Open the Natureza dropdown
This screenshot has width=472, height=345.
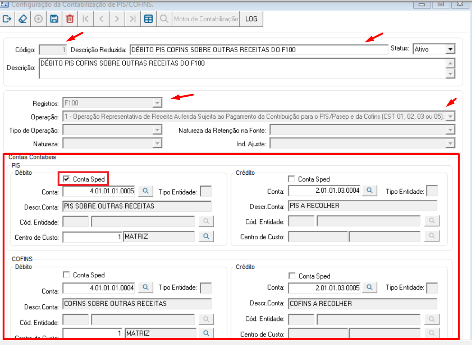coord(158,143)
